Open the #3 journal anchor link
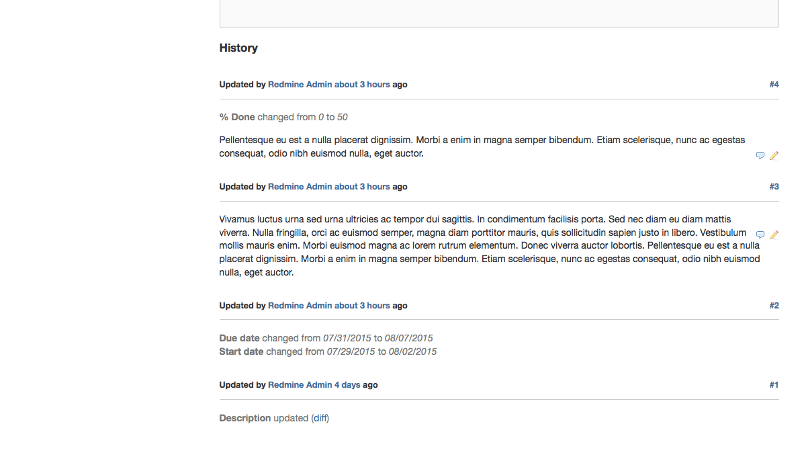Viewport: 806px width, 461px height. pyautogui.click(x=774, y=187)
